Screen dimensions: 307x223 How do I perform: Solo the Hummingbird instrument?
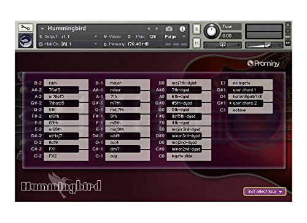[196, 29]
